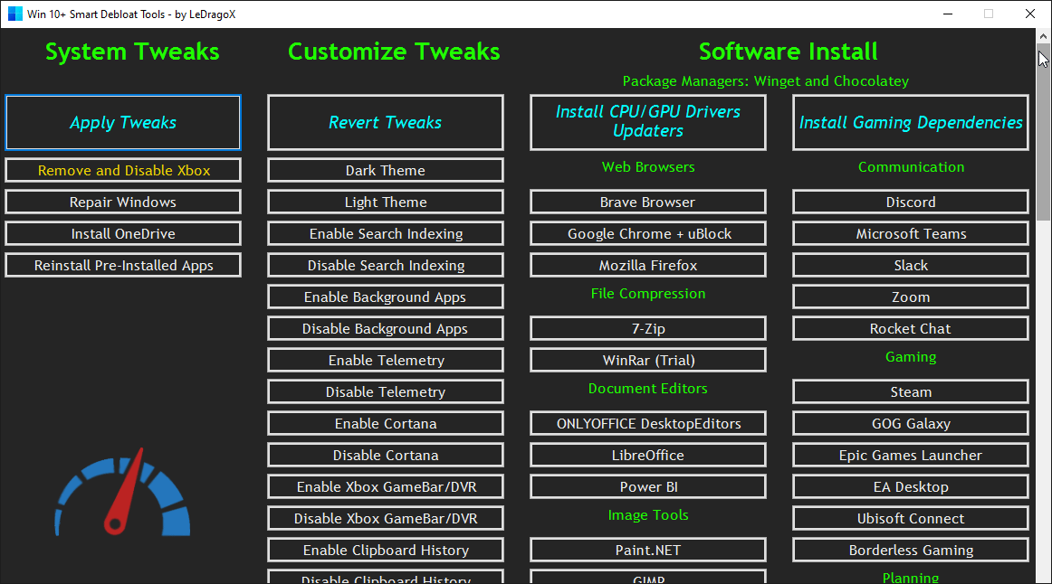Apply the Dark Theme

point(385,170)
